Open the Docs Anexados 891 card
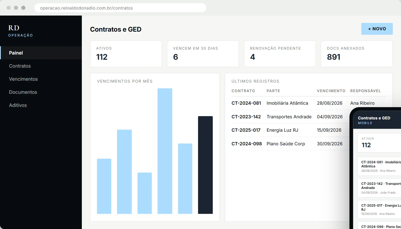The height and width of the screenshot is (229, 401). pyautogui.click(x=357, y=54)
